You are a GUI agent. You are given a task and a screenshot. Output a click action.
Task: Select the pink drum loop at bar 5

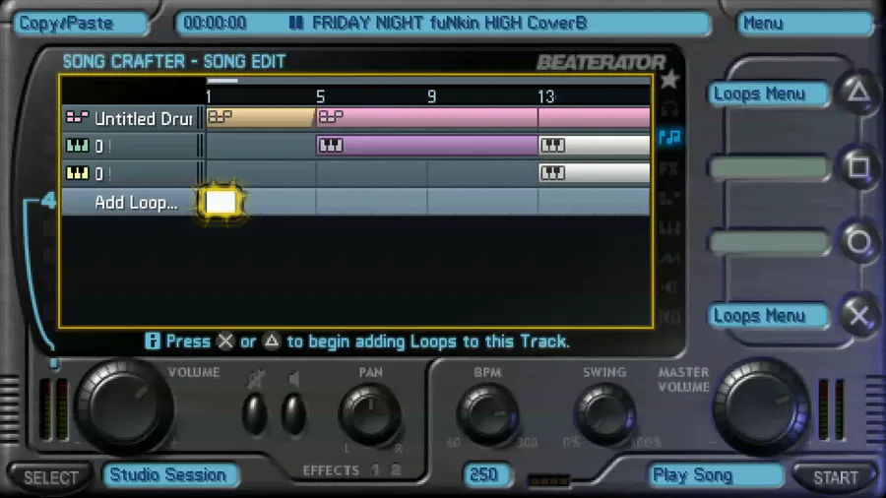point(427,117)
